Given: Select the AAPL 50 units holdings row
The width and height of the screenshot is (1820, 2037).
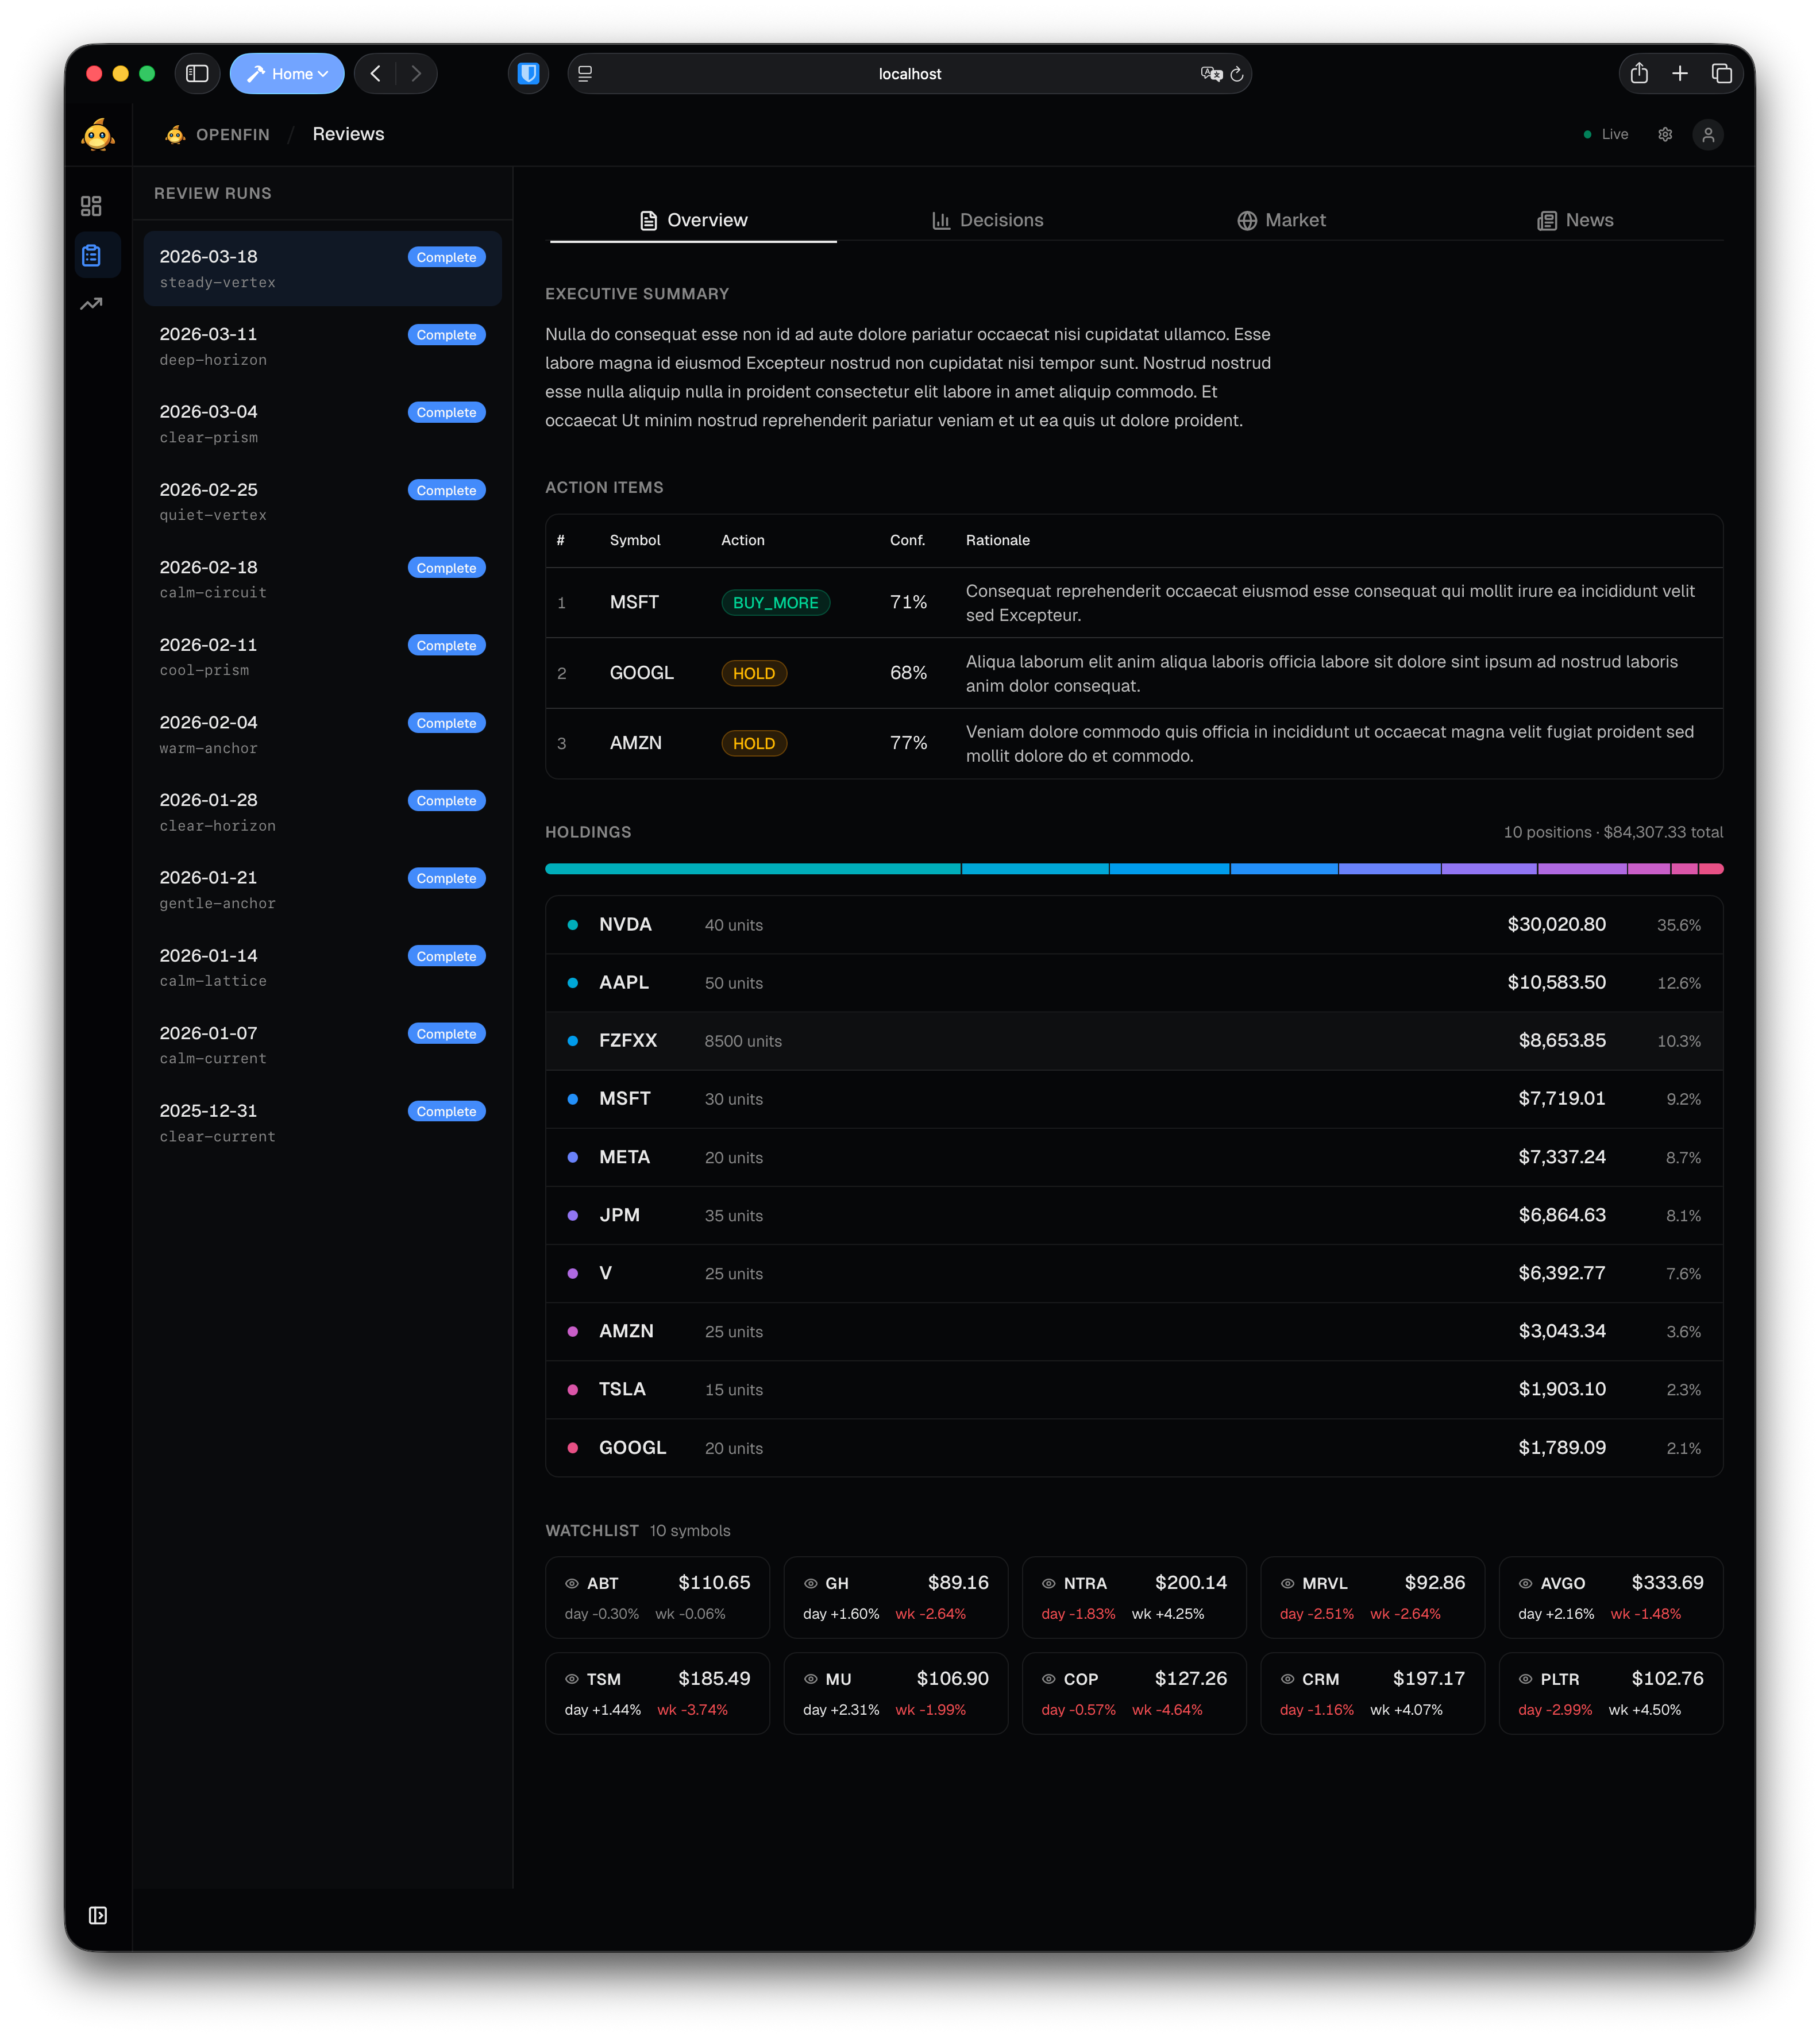Looking at the screenshot, I should (1134, 983).
